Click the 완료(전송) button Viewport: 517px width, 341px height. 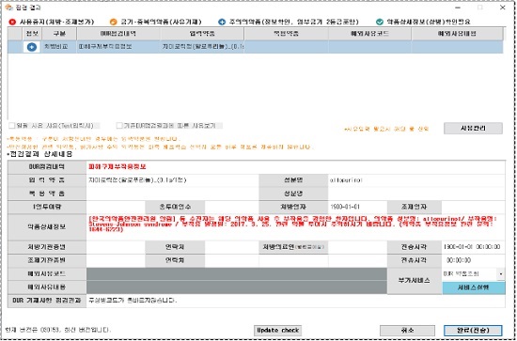coord(473,330)
